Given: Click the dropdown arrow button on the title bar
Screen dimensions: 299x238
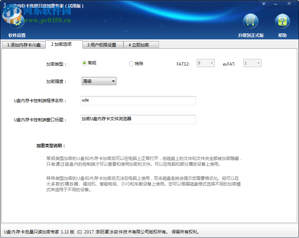Looking at the screenshot, I should pyautogui.click(x=263, y=4).
